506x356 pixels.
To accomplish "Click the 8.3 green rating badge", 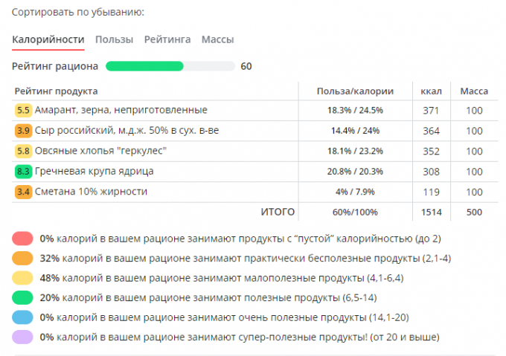I will (22, 172).
